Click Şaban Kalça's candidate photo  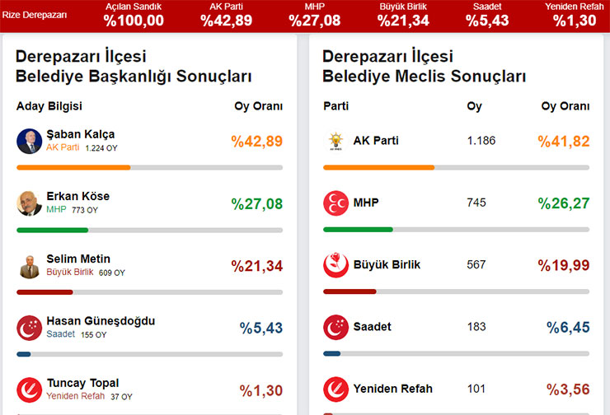pos(29,141)
